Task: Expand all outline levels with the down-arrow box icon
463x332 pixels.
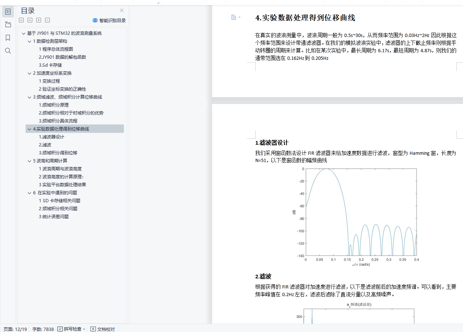Action: [21, 20]
